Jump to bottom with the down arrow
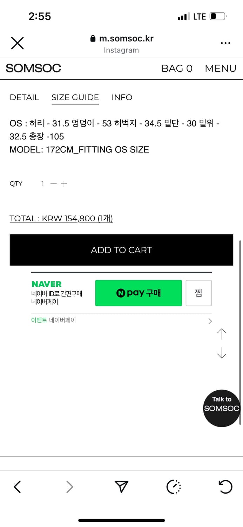This screenshot has width=243, height=527. tap(222, 353)
